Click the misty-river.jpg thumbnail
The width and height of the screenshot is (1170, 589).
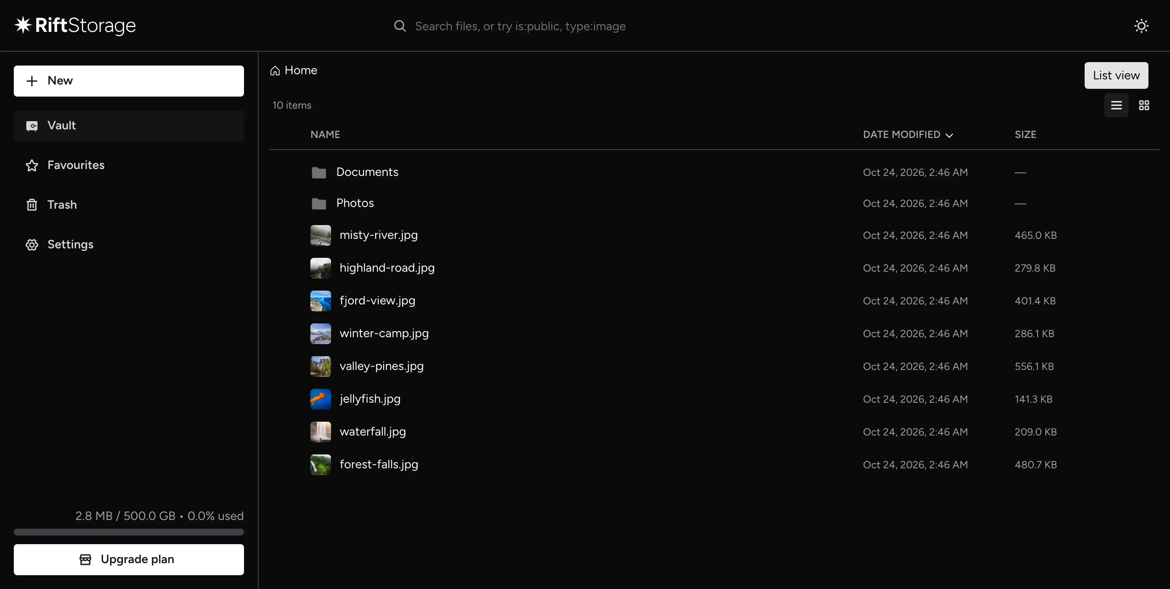[321, 235]
